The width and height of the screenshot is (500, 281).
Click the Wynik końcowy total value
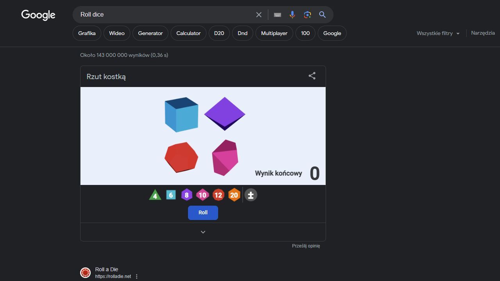pyautogui.click(x=314, y=173)
